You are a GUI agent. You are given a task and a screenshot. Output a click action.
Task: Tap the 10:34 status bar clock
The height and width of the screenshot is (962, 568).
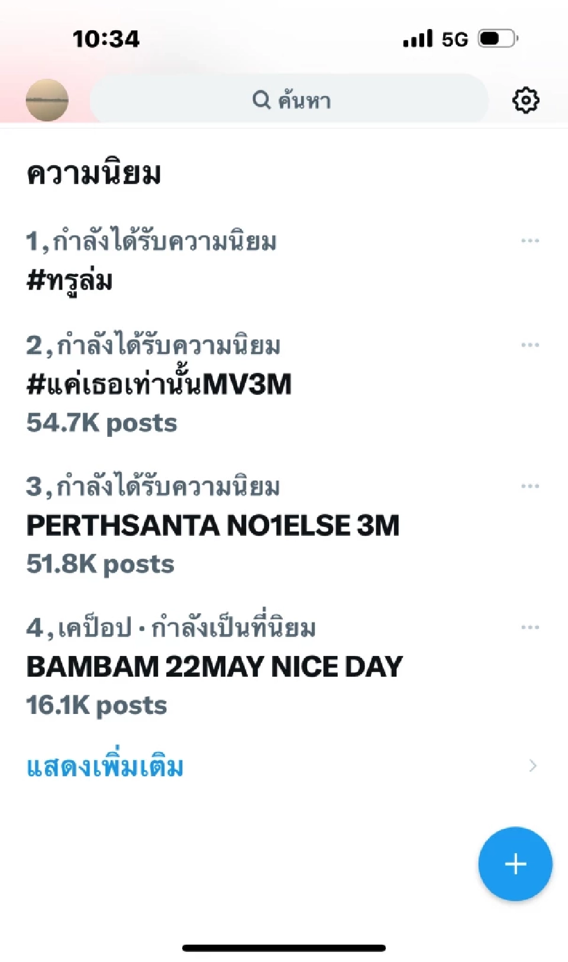tap(106, 39)
